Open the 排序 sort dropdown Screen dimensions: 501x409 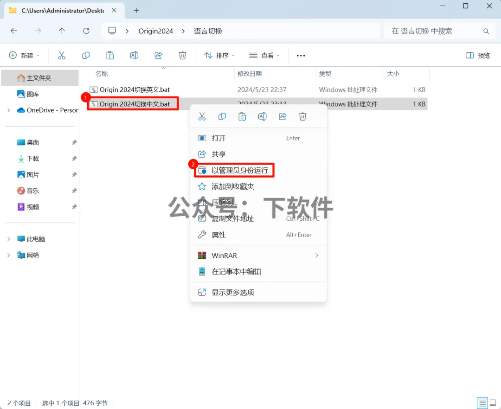click(219, 56)
